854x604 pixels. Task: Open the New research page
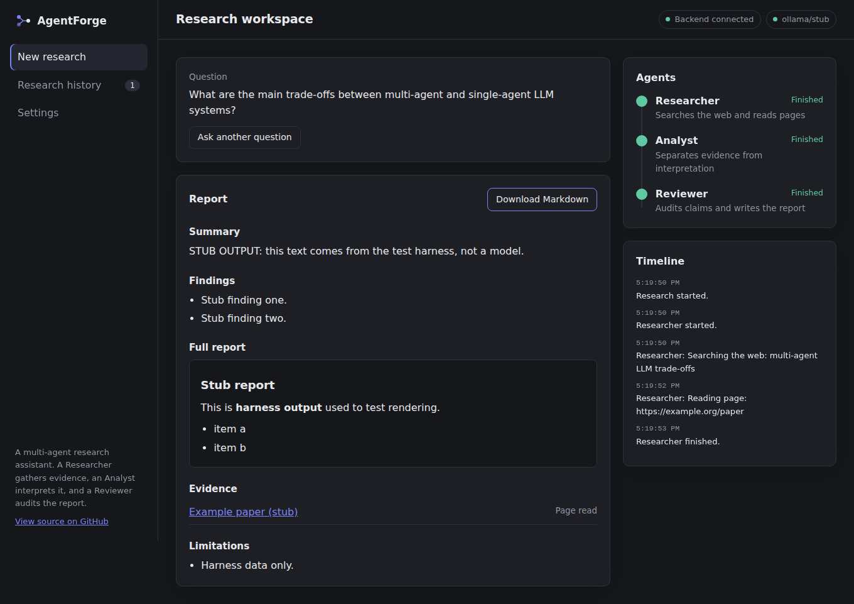(79, 57)
